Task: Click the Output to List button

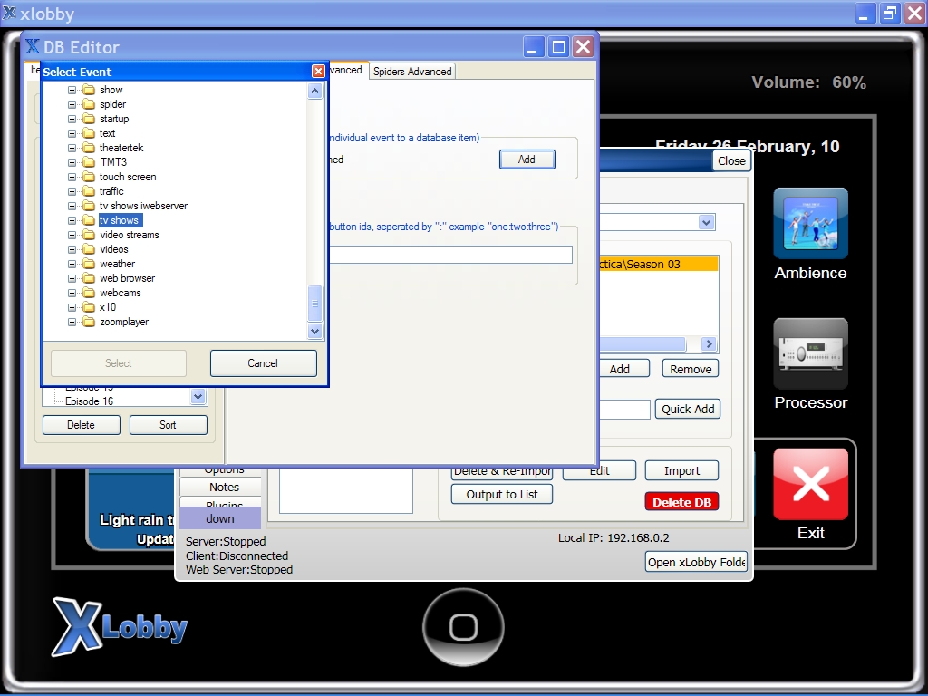Action: click(x=502, y=494)
